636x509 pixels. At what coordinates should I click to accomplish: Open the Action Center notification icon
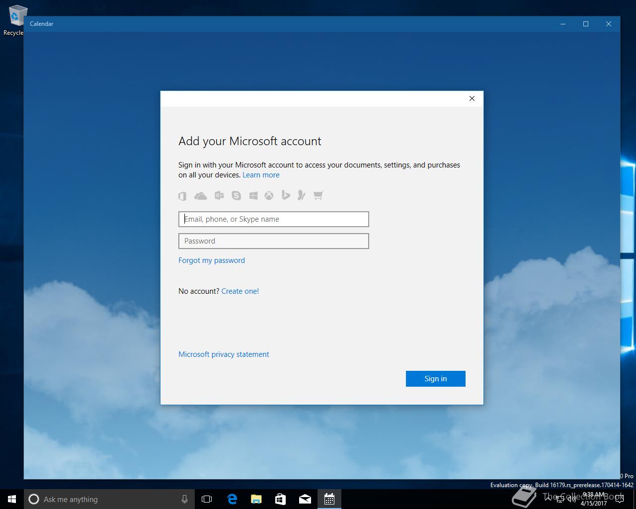[x=619, y=499]
